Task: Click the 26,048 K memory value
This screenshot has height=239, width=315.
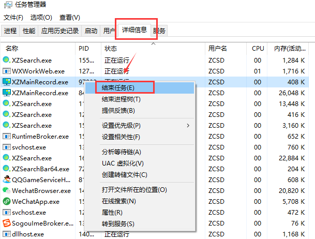Action: click(292, 93)
